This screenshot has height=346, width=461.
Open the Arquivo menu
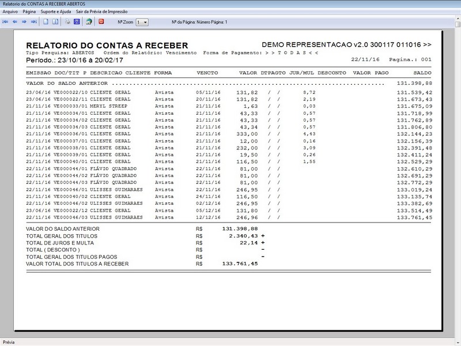point(10,12)
